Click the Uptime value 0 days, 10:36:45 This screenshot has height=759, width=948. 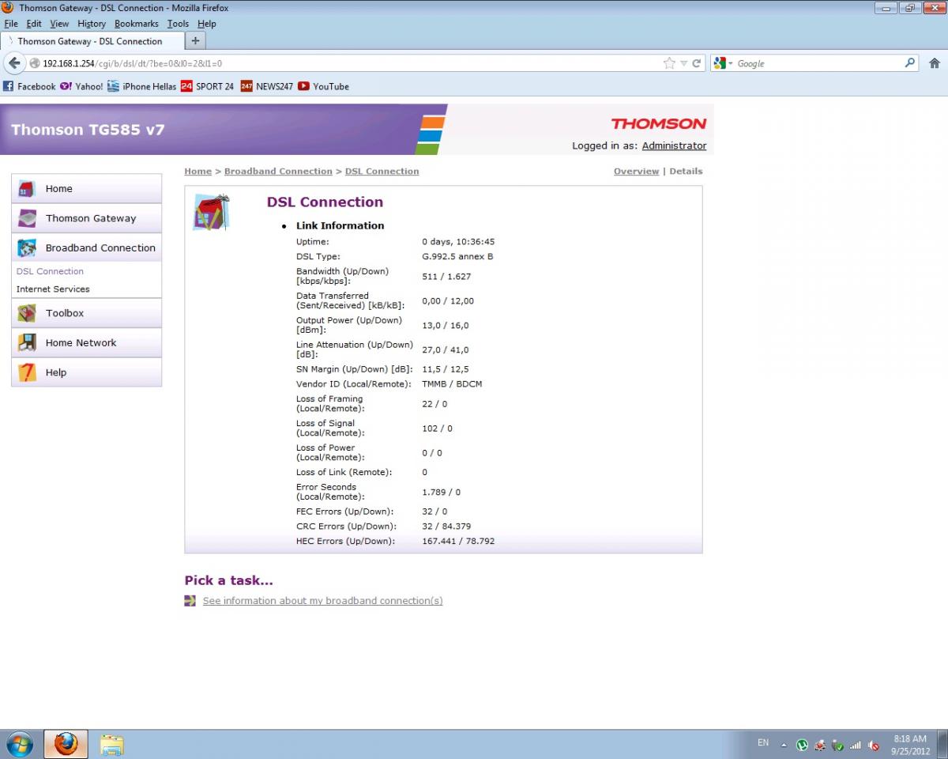(458, 242)
